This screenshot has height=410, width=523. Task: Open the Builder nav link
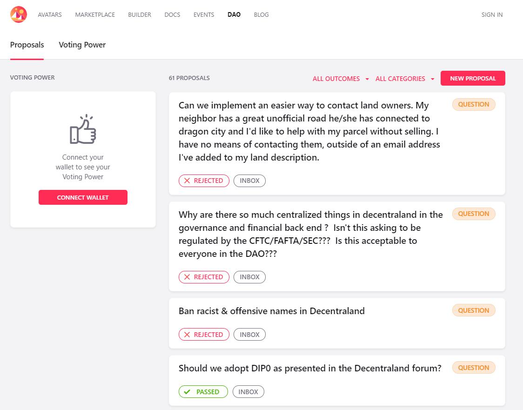[140, 14]
